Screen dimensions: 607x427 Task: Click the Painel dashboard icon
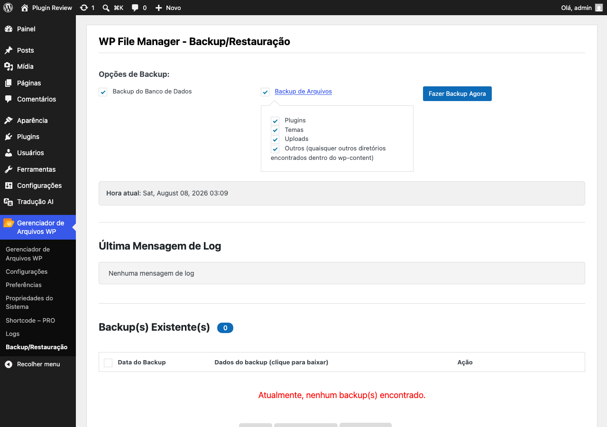(x=9, y=29)
